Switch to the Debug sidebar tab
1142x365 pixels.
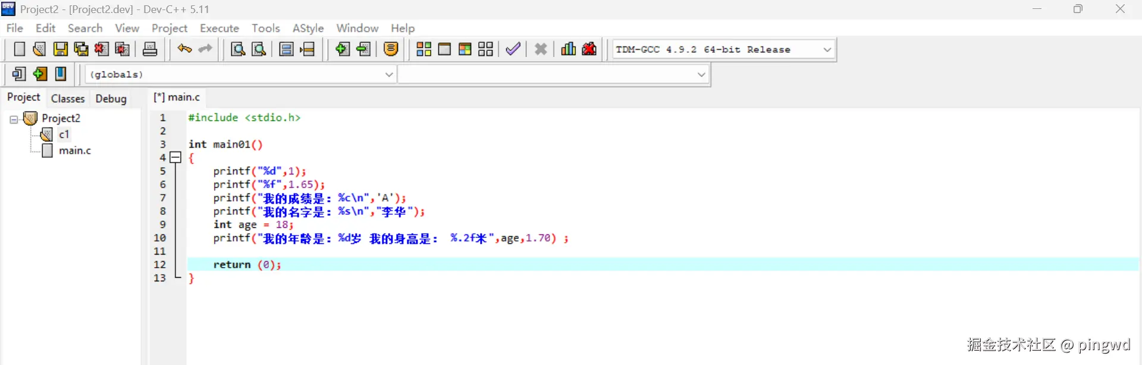[x=111, y=99]
